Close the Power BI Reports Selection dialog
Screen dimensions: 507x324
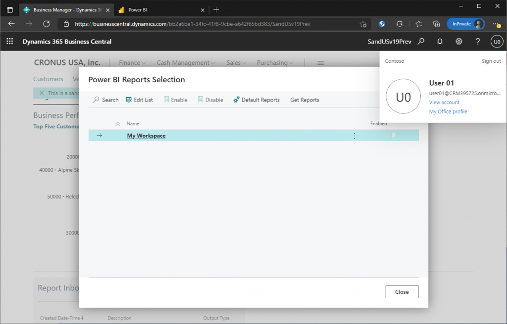click(x=402, y=292)
